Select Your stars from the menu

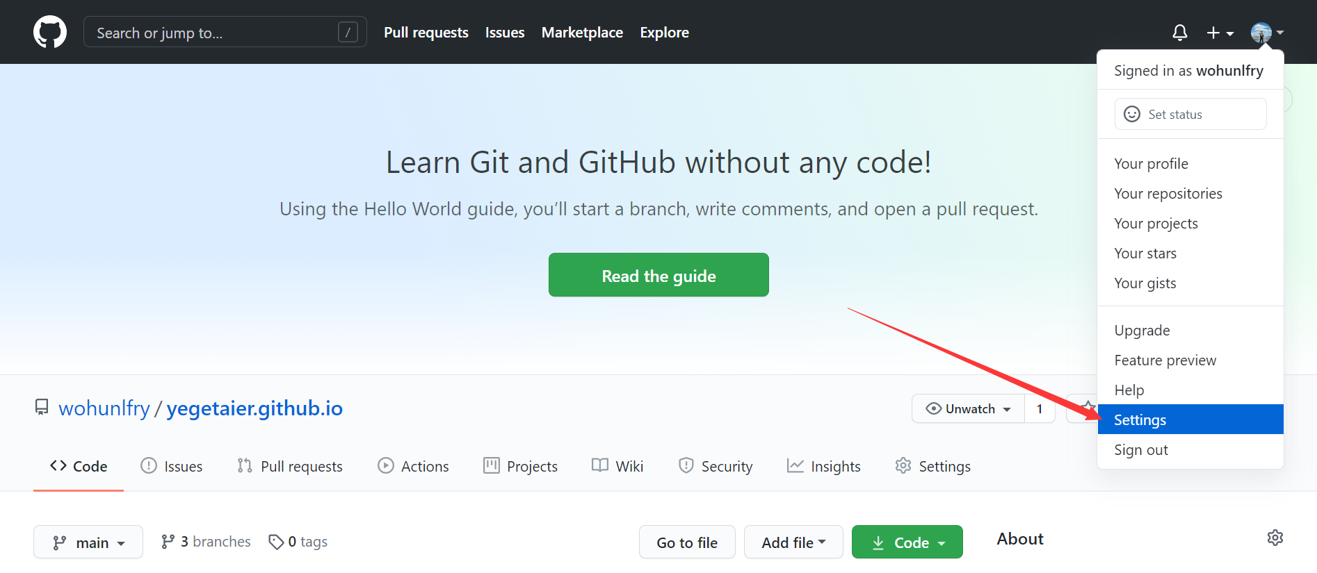[1190, 254]
